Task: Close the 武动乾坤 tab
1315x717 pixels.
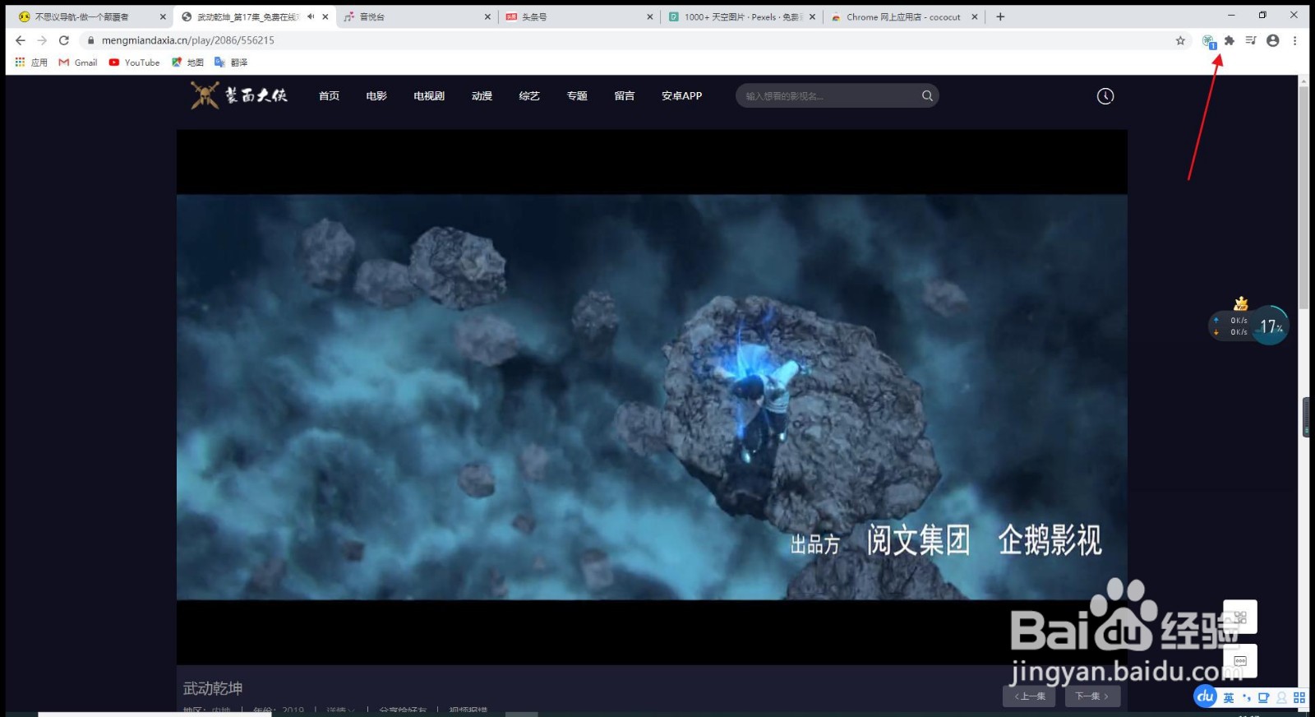Action: click(x=325, y=16)
